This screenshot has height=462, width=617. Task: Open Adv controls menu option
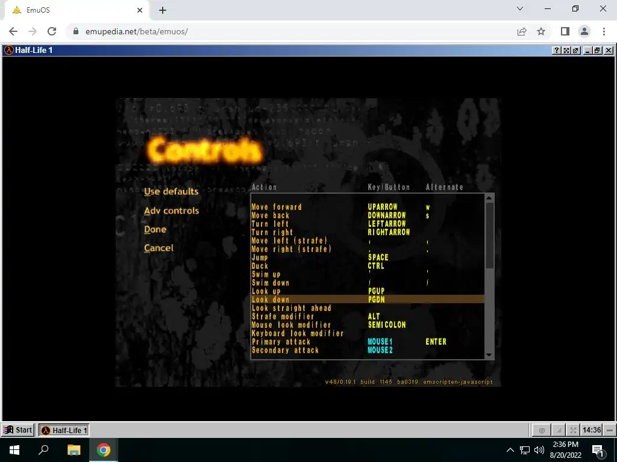tap(172, 211)
